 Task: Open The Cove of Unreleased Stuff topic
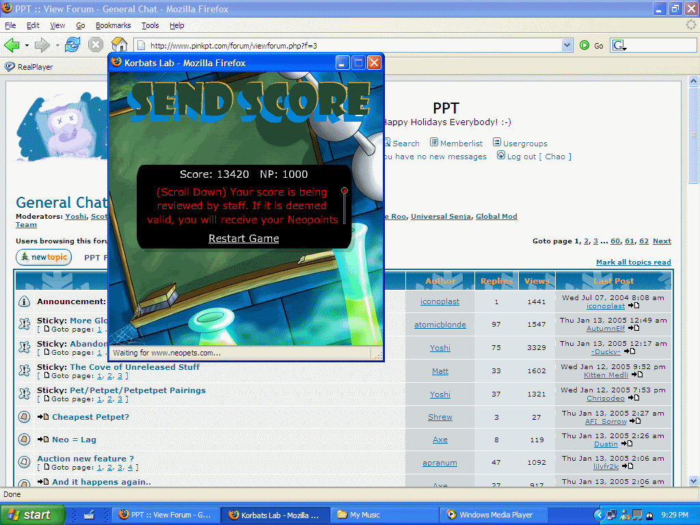(x=135, y=367)
